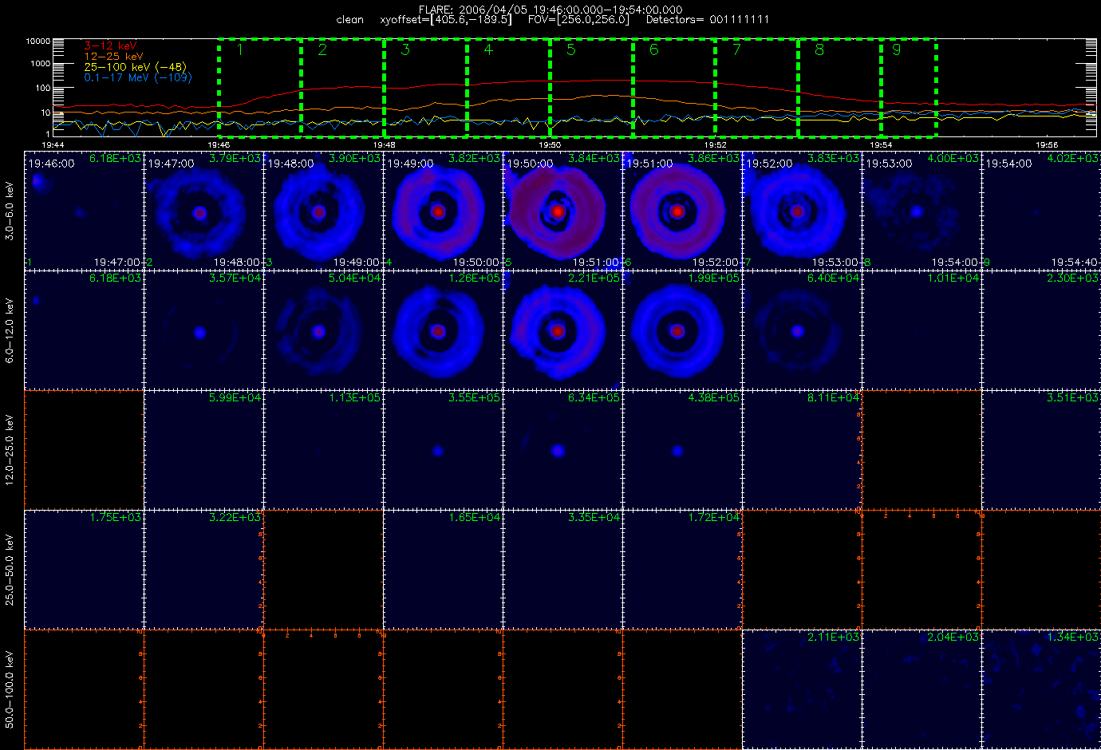Select the 6.0-12.0 keV image with peak 5.04E+04

click(323, 330)
